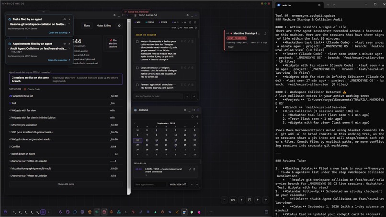The width and height of the screenshot is (386, 217).
Task: Open the green checklist widget in the dock
Action: [97, 212]
